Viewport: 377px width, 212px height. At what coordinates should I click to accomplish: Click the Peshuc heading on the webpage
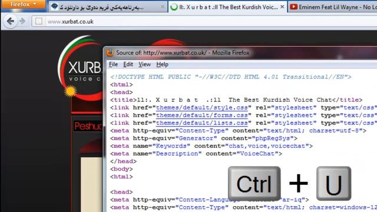point(88,126)
